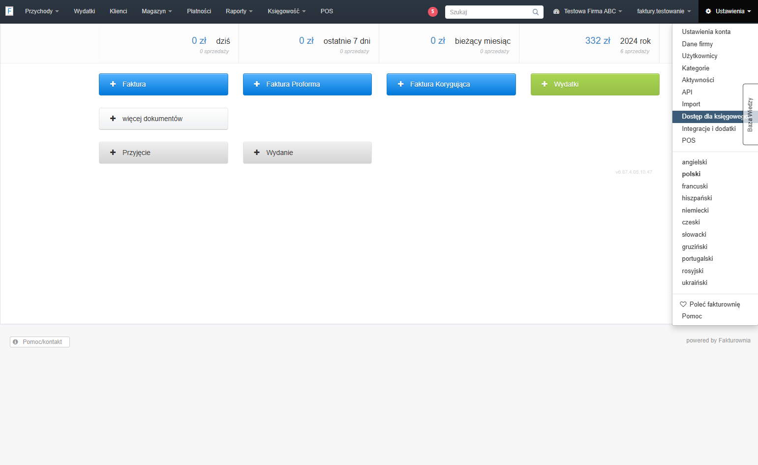Viewport: 758px width, 465px height.
Task: Click the Fakturownia F logo icon
Action: tap(9, 11)
